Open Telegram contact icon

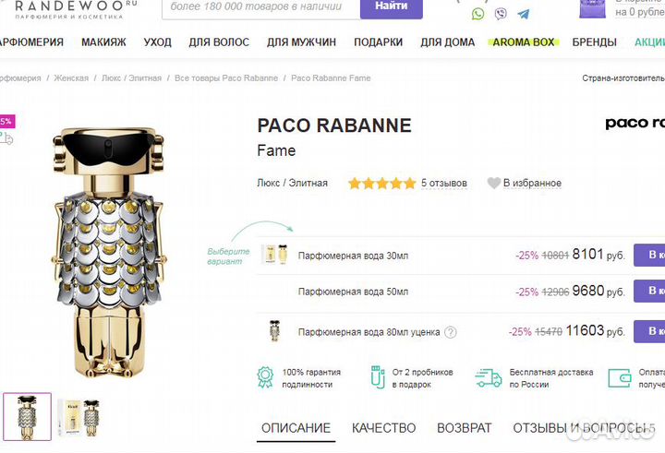click(x=524, y=15)
